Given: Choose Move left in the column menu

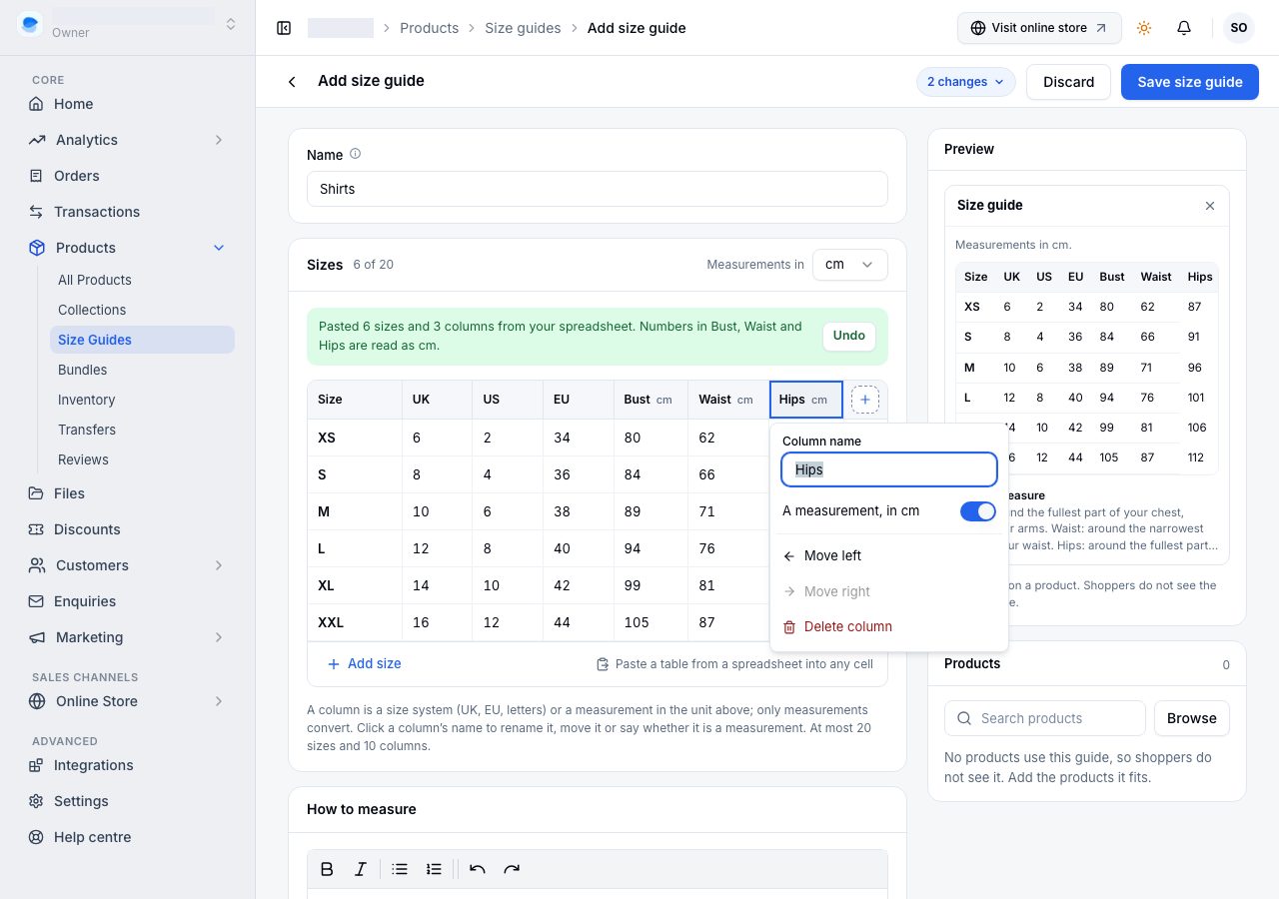Looking at the screenshot, I should 889,555.
